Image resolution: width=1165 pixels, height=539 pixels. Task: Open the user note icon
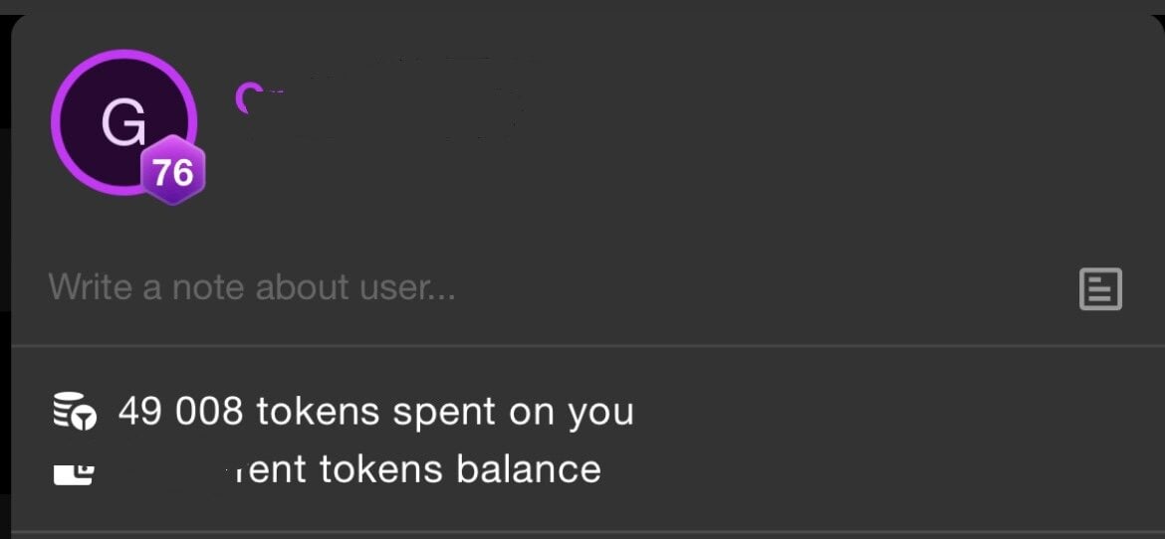1100,289
